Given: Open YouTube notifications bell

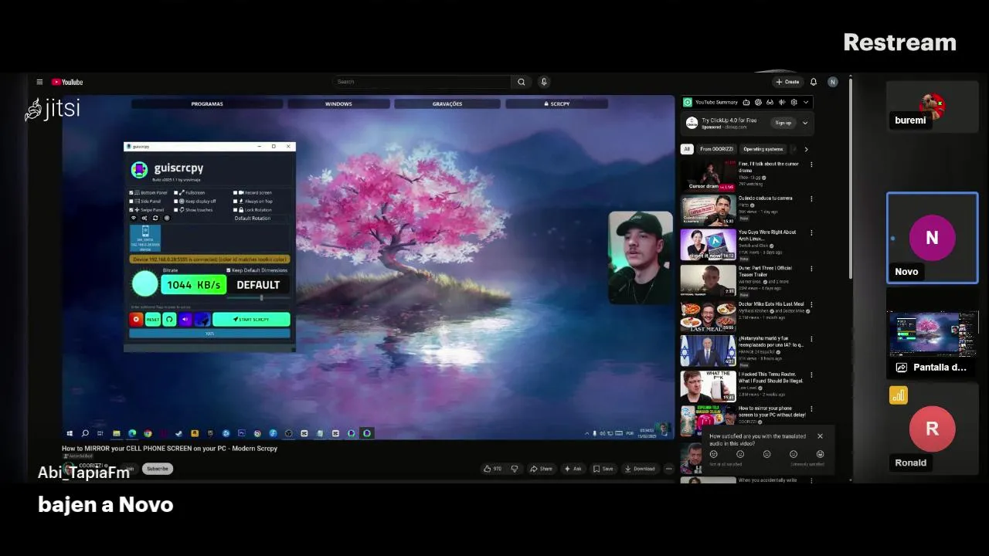Looking at the screenshot, I should coord(813,82).
